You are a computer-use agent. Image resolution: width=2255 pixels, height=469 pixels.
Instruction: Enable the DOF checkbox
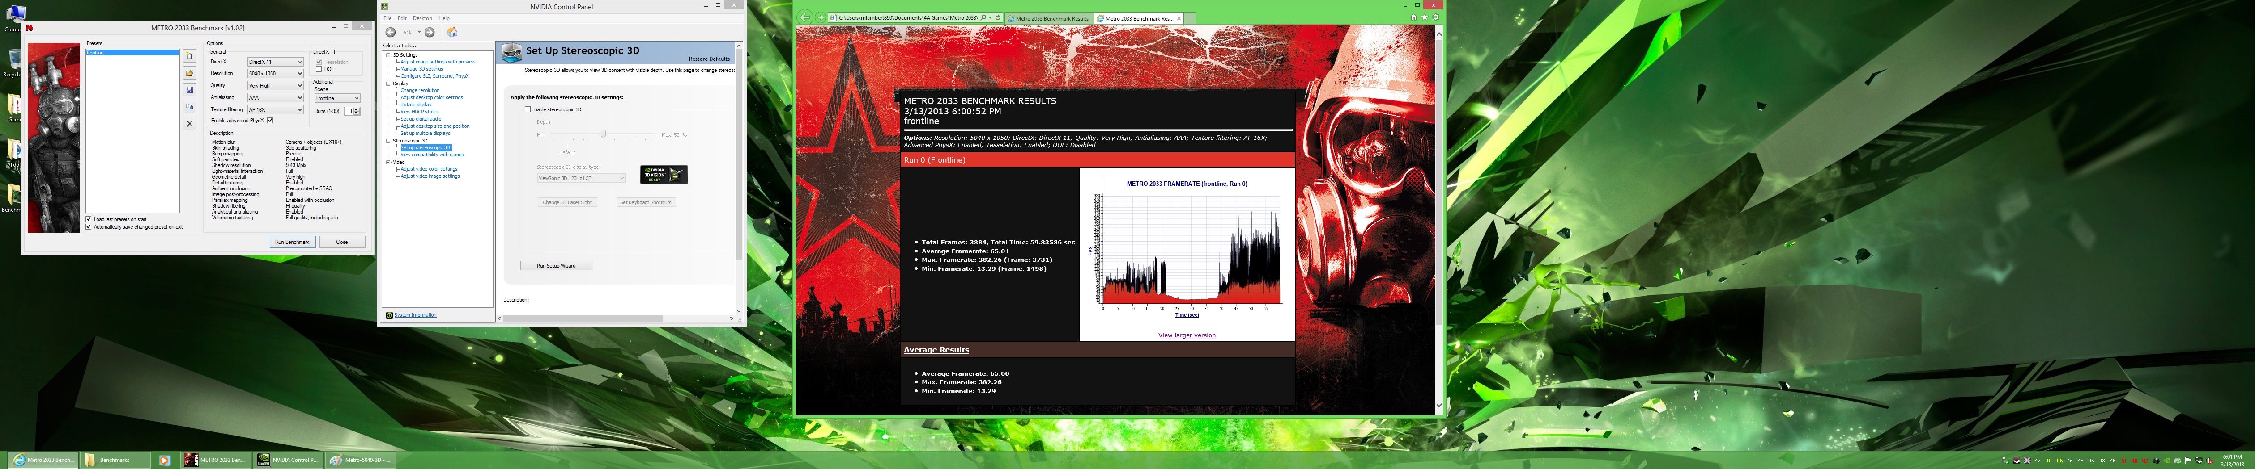(319, 69)
